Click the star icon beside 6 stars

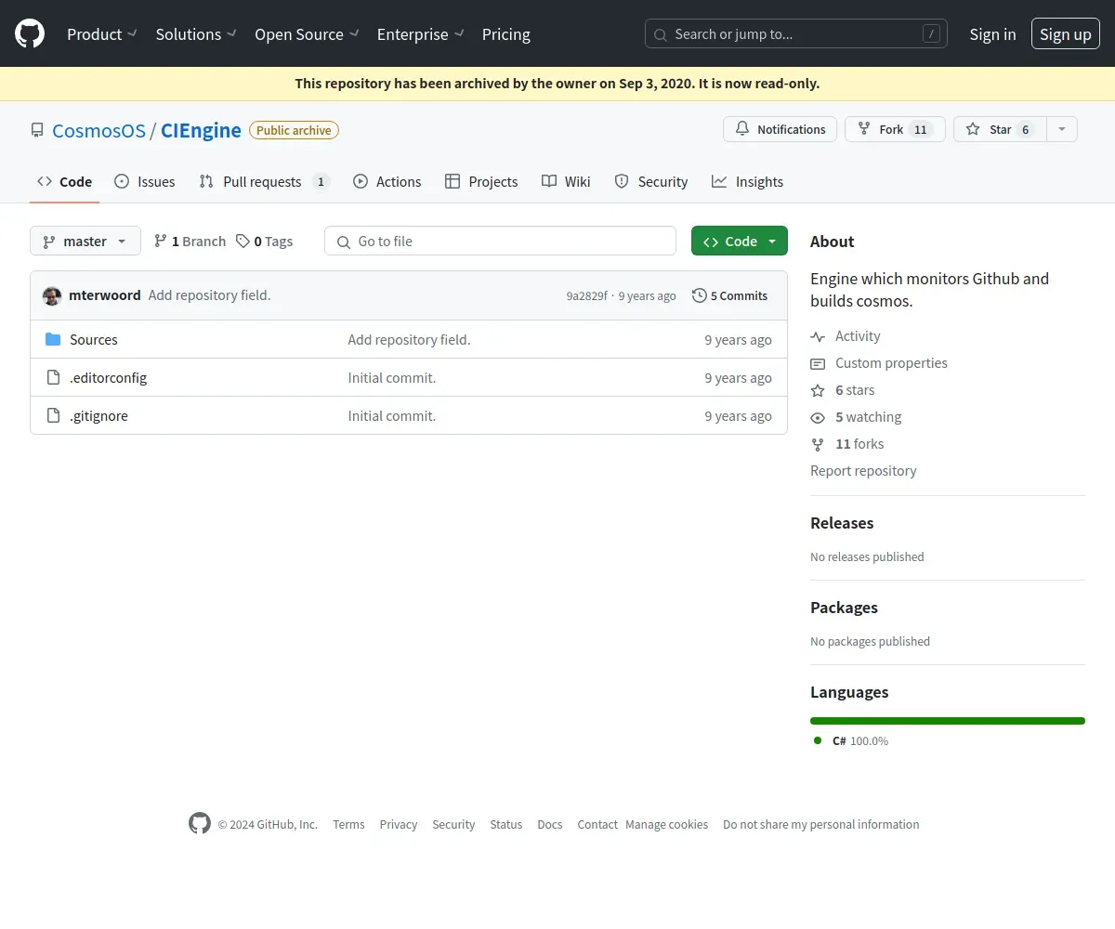pos(818,390)
